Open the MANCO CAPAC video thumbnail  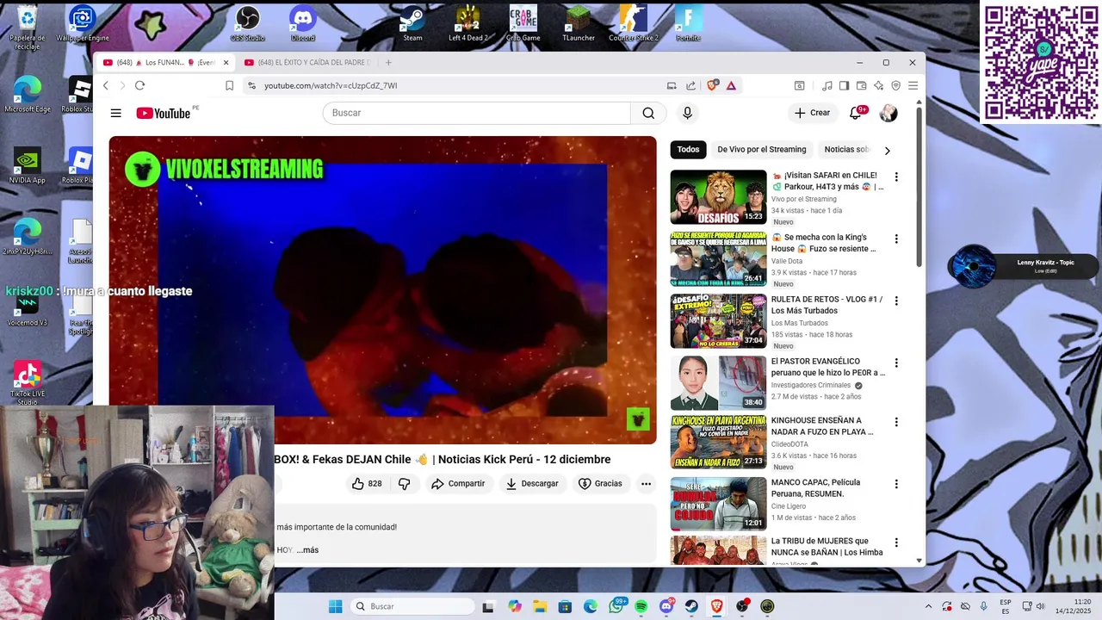coord(718,505)
